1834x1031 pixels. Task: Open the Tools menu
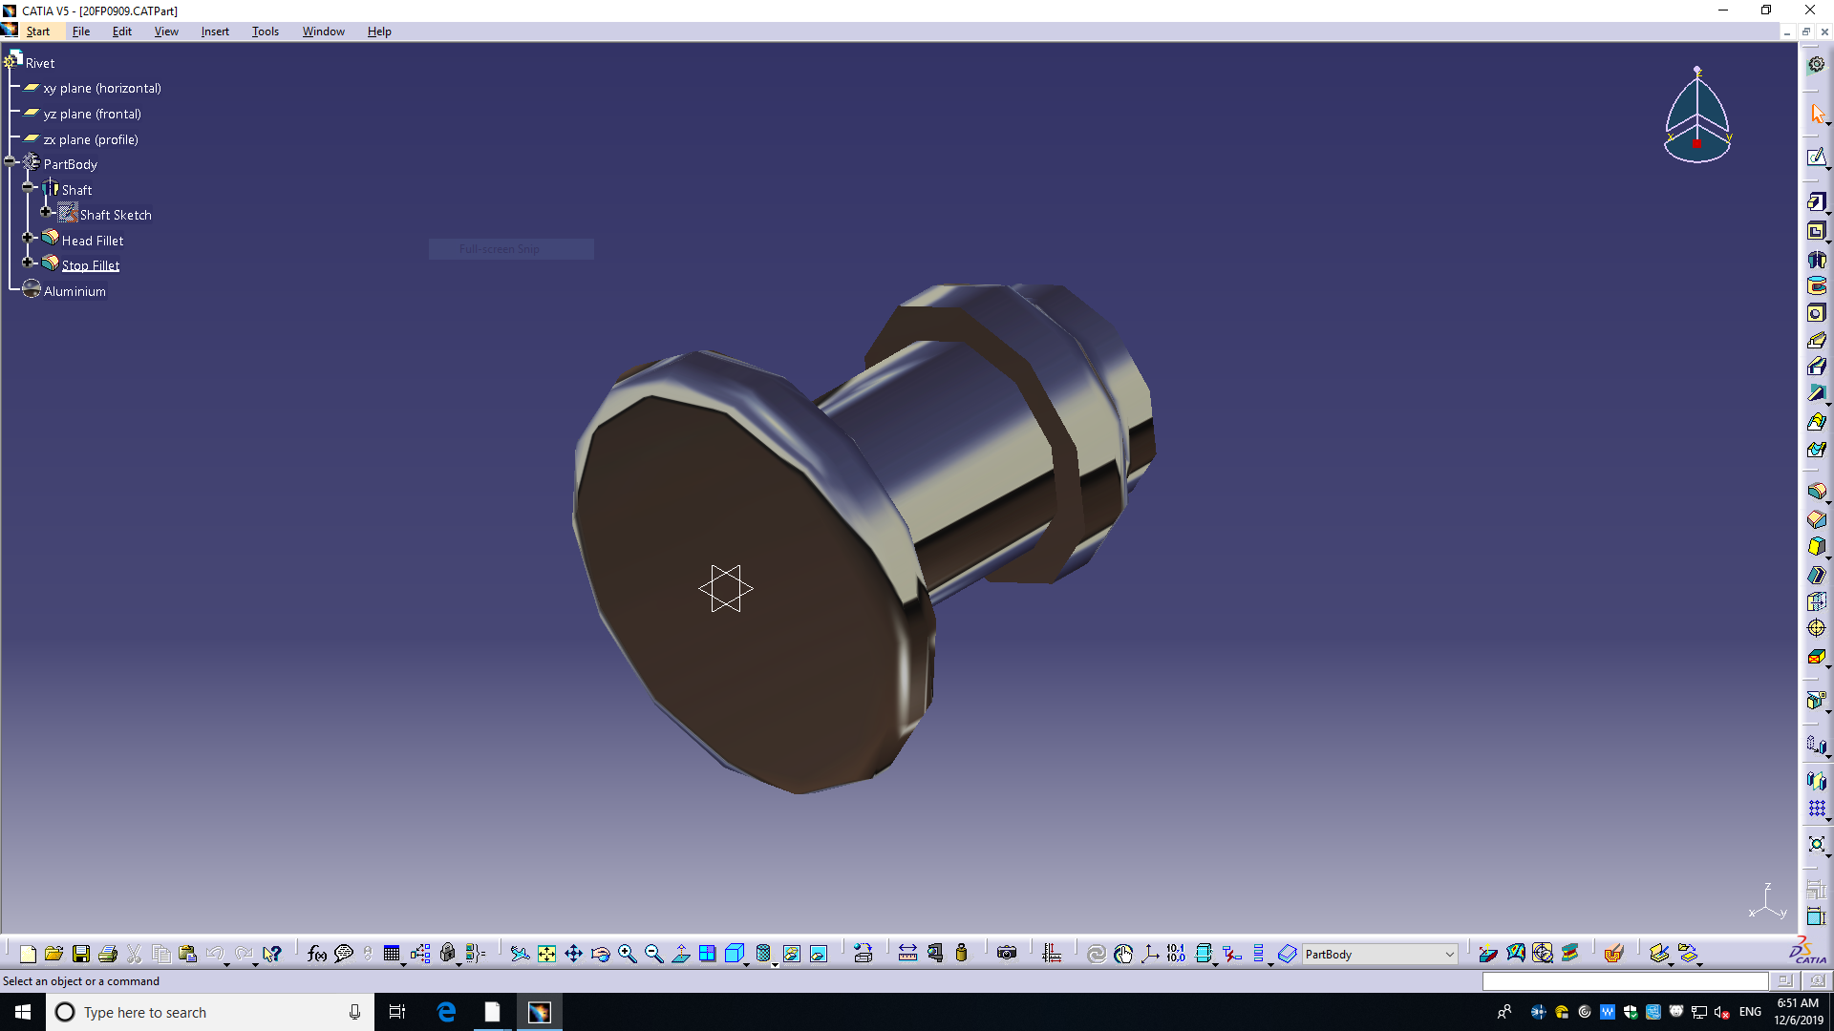(x=265, y=32)
